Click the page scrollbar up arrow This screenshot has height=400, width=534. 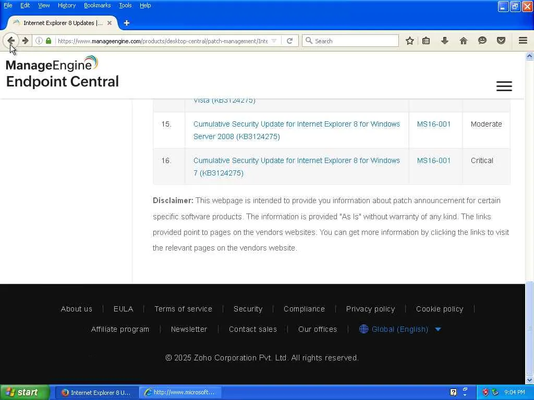coord(529,56)
